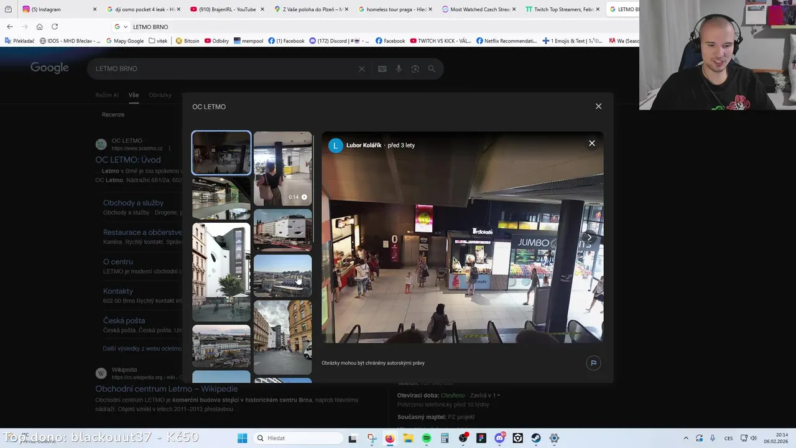Open Settings gear from the taskbar
The image size is (796, 448).
point(554,438)
